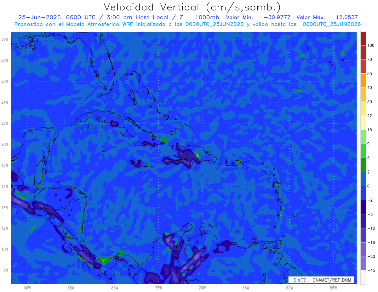The height and width of the screenshot is (292, 378).
Task: Select the '28N' latitude label
Action: pyautogui.click(x=5, y=60)
